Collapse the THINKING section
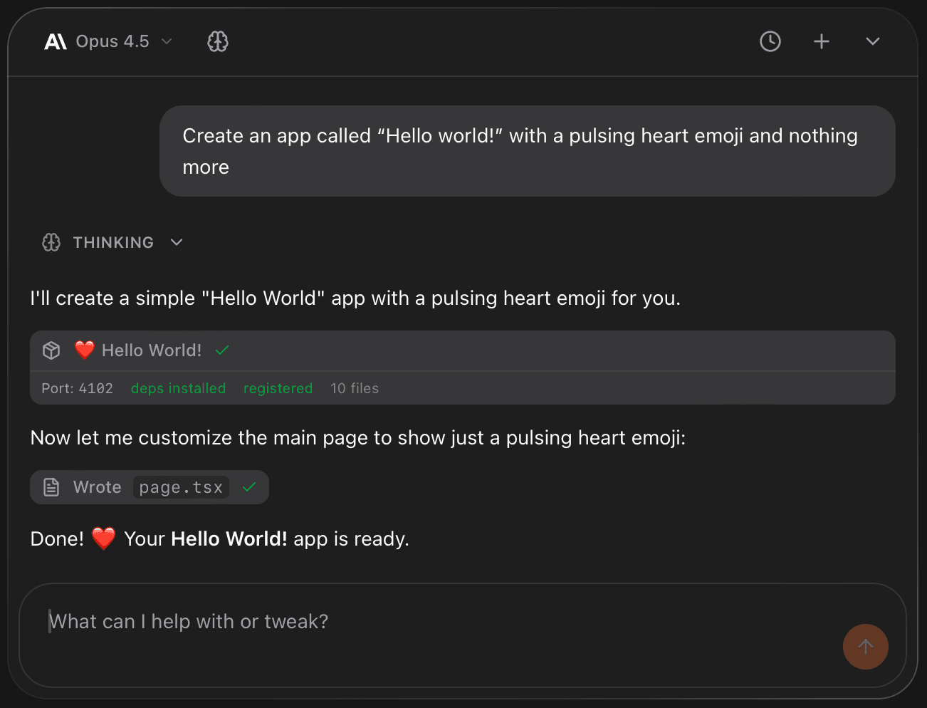The width and height of the screenshot is (927, 708). [x=176, y=242]
